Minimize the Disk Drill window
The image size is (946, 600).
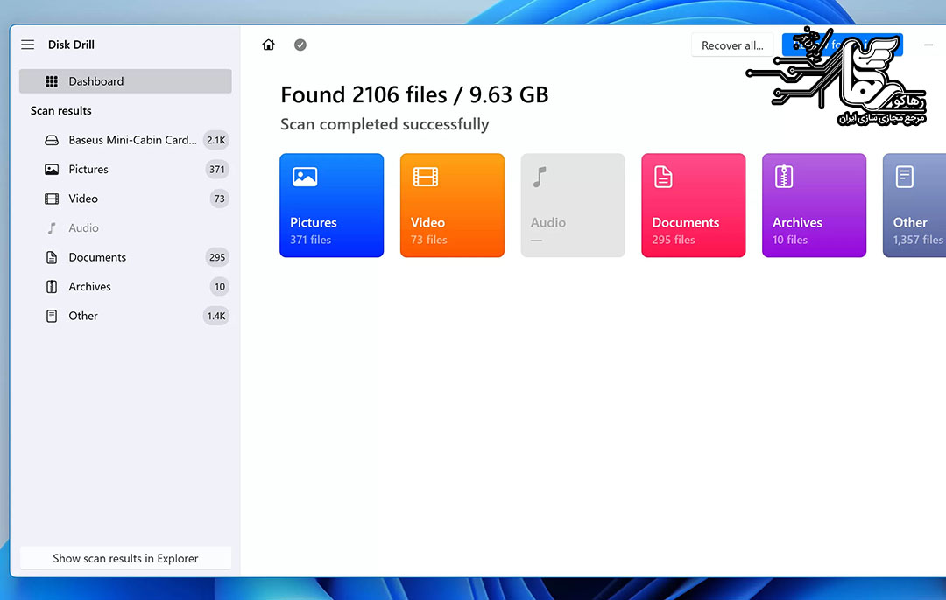(929, 45)
